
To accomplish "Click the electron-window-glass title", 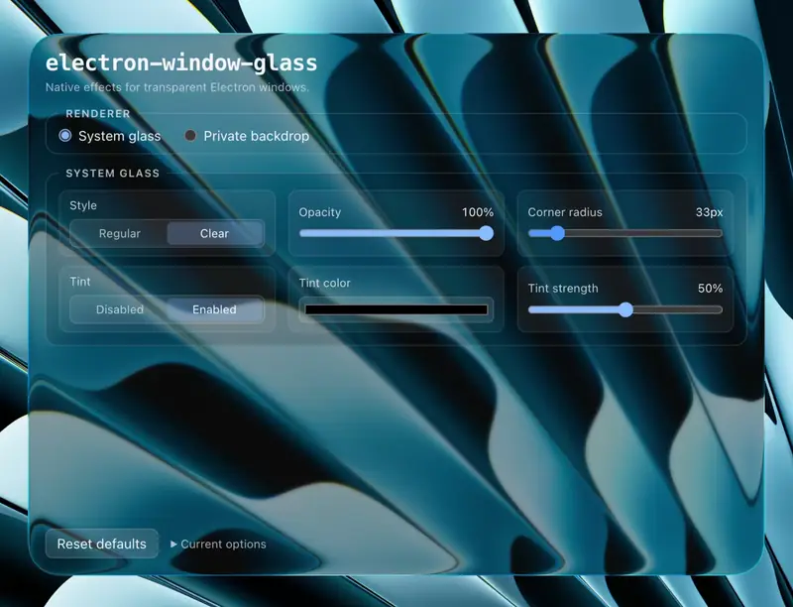I will tap(181, 63).
